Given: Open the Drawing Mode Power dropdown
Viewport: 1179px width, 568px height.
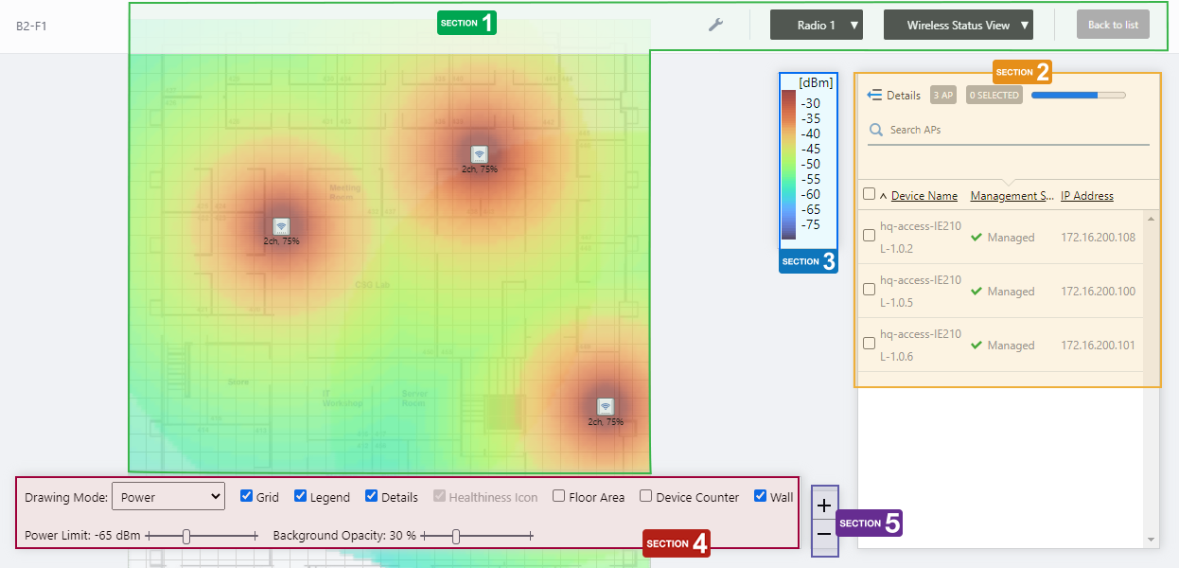Looking at the screenshot, I should point(167,496).
